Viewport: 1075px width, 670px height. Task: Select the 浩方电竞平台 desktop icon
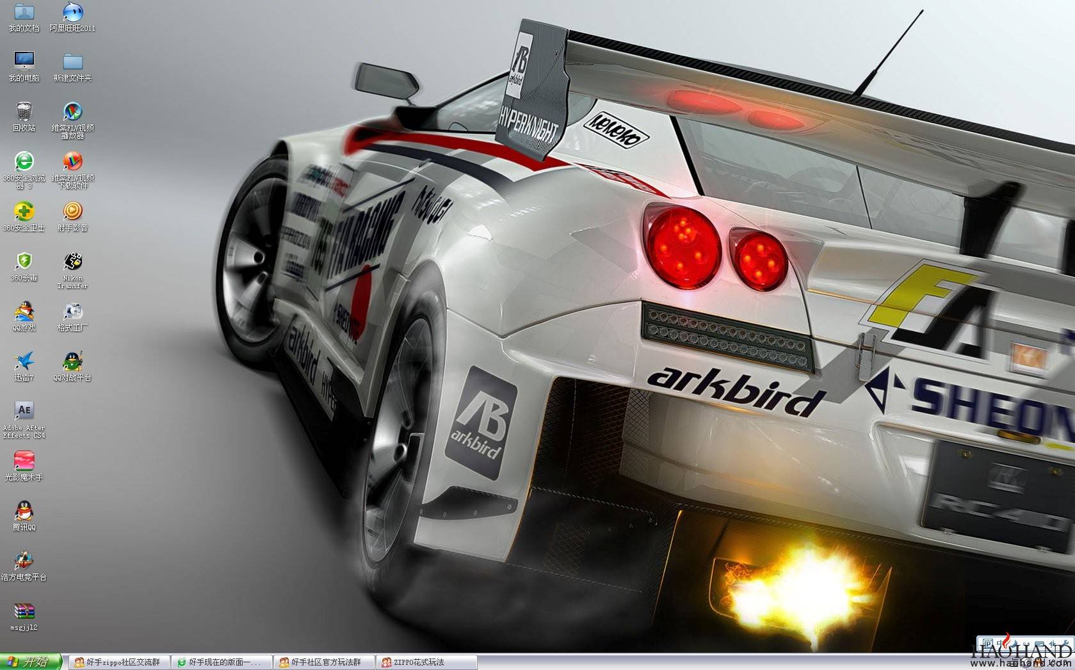coord(24,566)
